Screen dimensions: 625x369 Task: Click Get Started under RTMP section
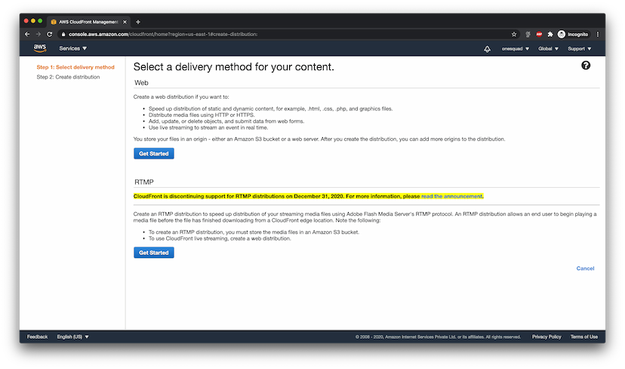tap(154, 253)
